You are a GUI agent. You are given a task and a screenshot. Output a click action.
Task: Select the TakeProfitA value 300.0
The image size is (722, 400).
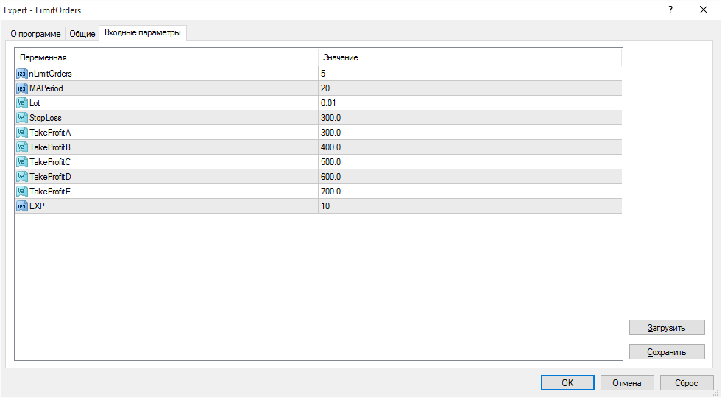point(330,133)
